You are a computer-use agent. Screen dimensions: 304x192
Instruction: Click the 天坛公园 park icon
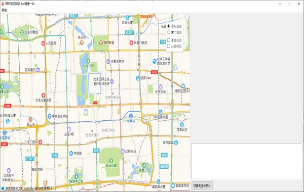111,161
